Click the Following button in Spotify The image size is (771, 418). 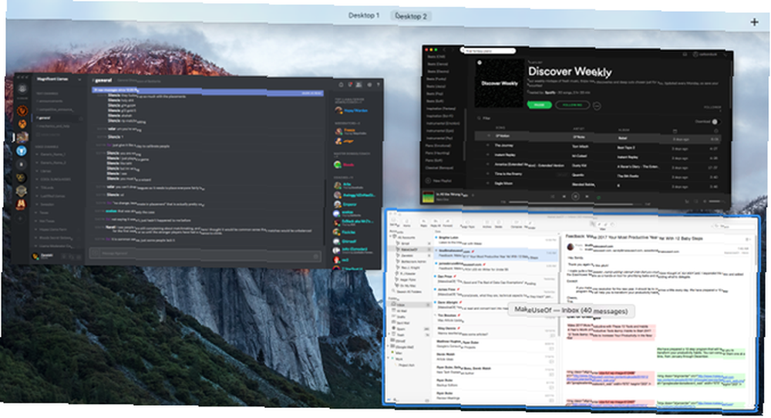tap(572, 105)
